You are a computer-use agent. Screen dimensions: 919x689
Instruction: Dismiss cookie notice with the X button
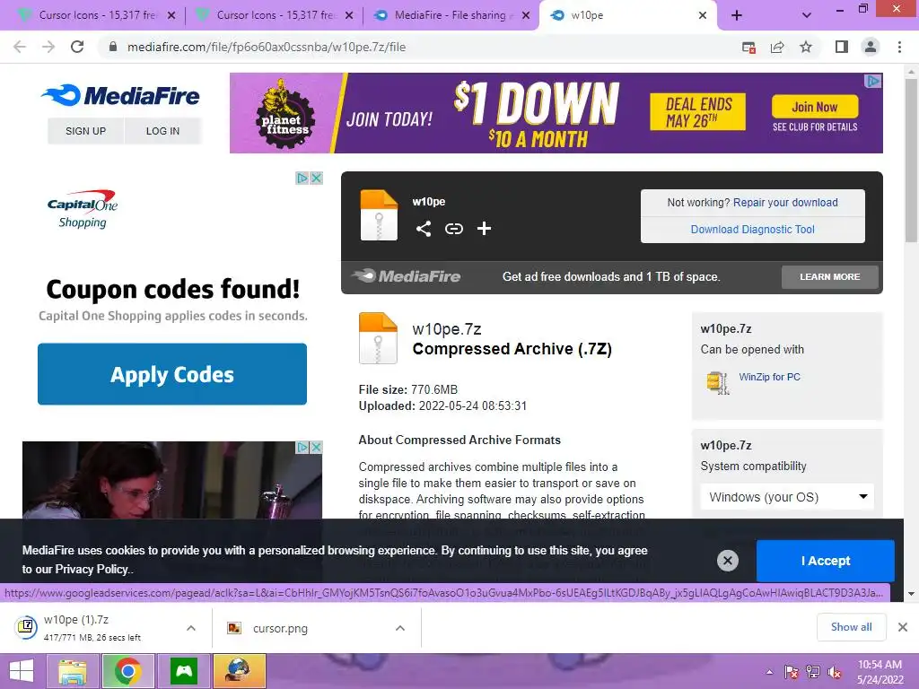click(727, 561)
